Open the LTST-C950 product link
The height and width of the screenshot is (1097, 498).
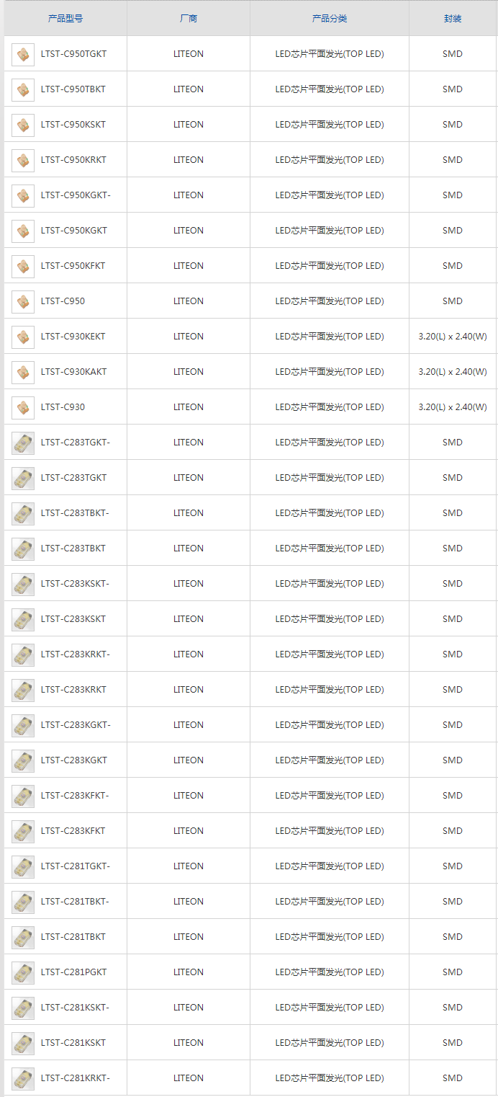pyautogui.click(x=63, y=301)
